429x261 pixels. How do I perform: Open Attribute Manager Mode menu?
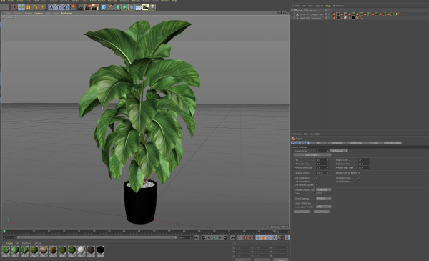coord(298,134)
